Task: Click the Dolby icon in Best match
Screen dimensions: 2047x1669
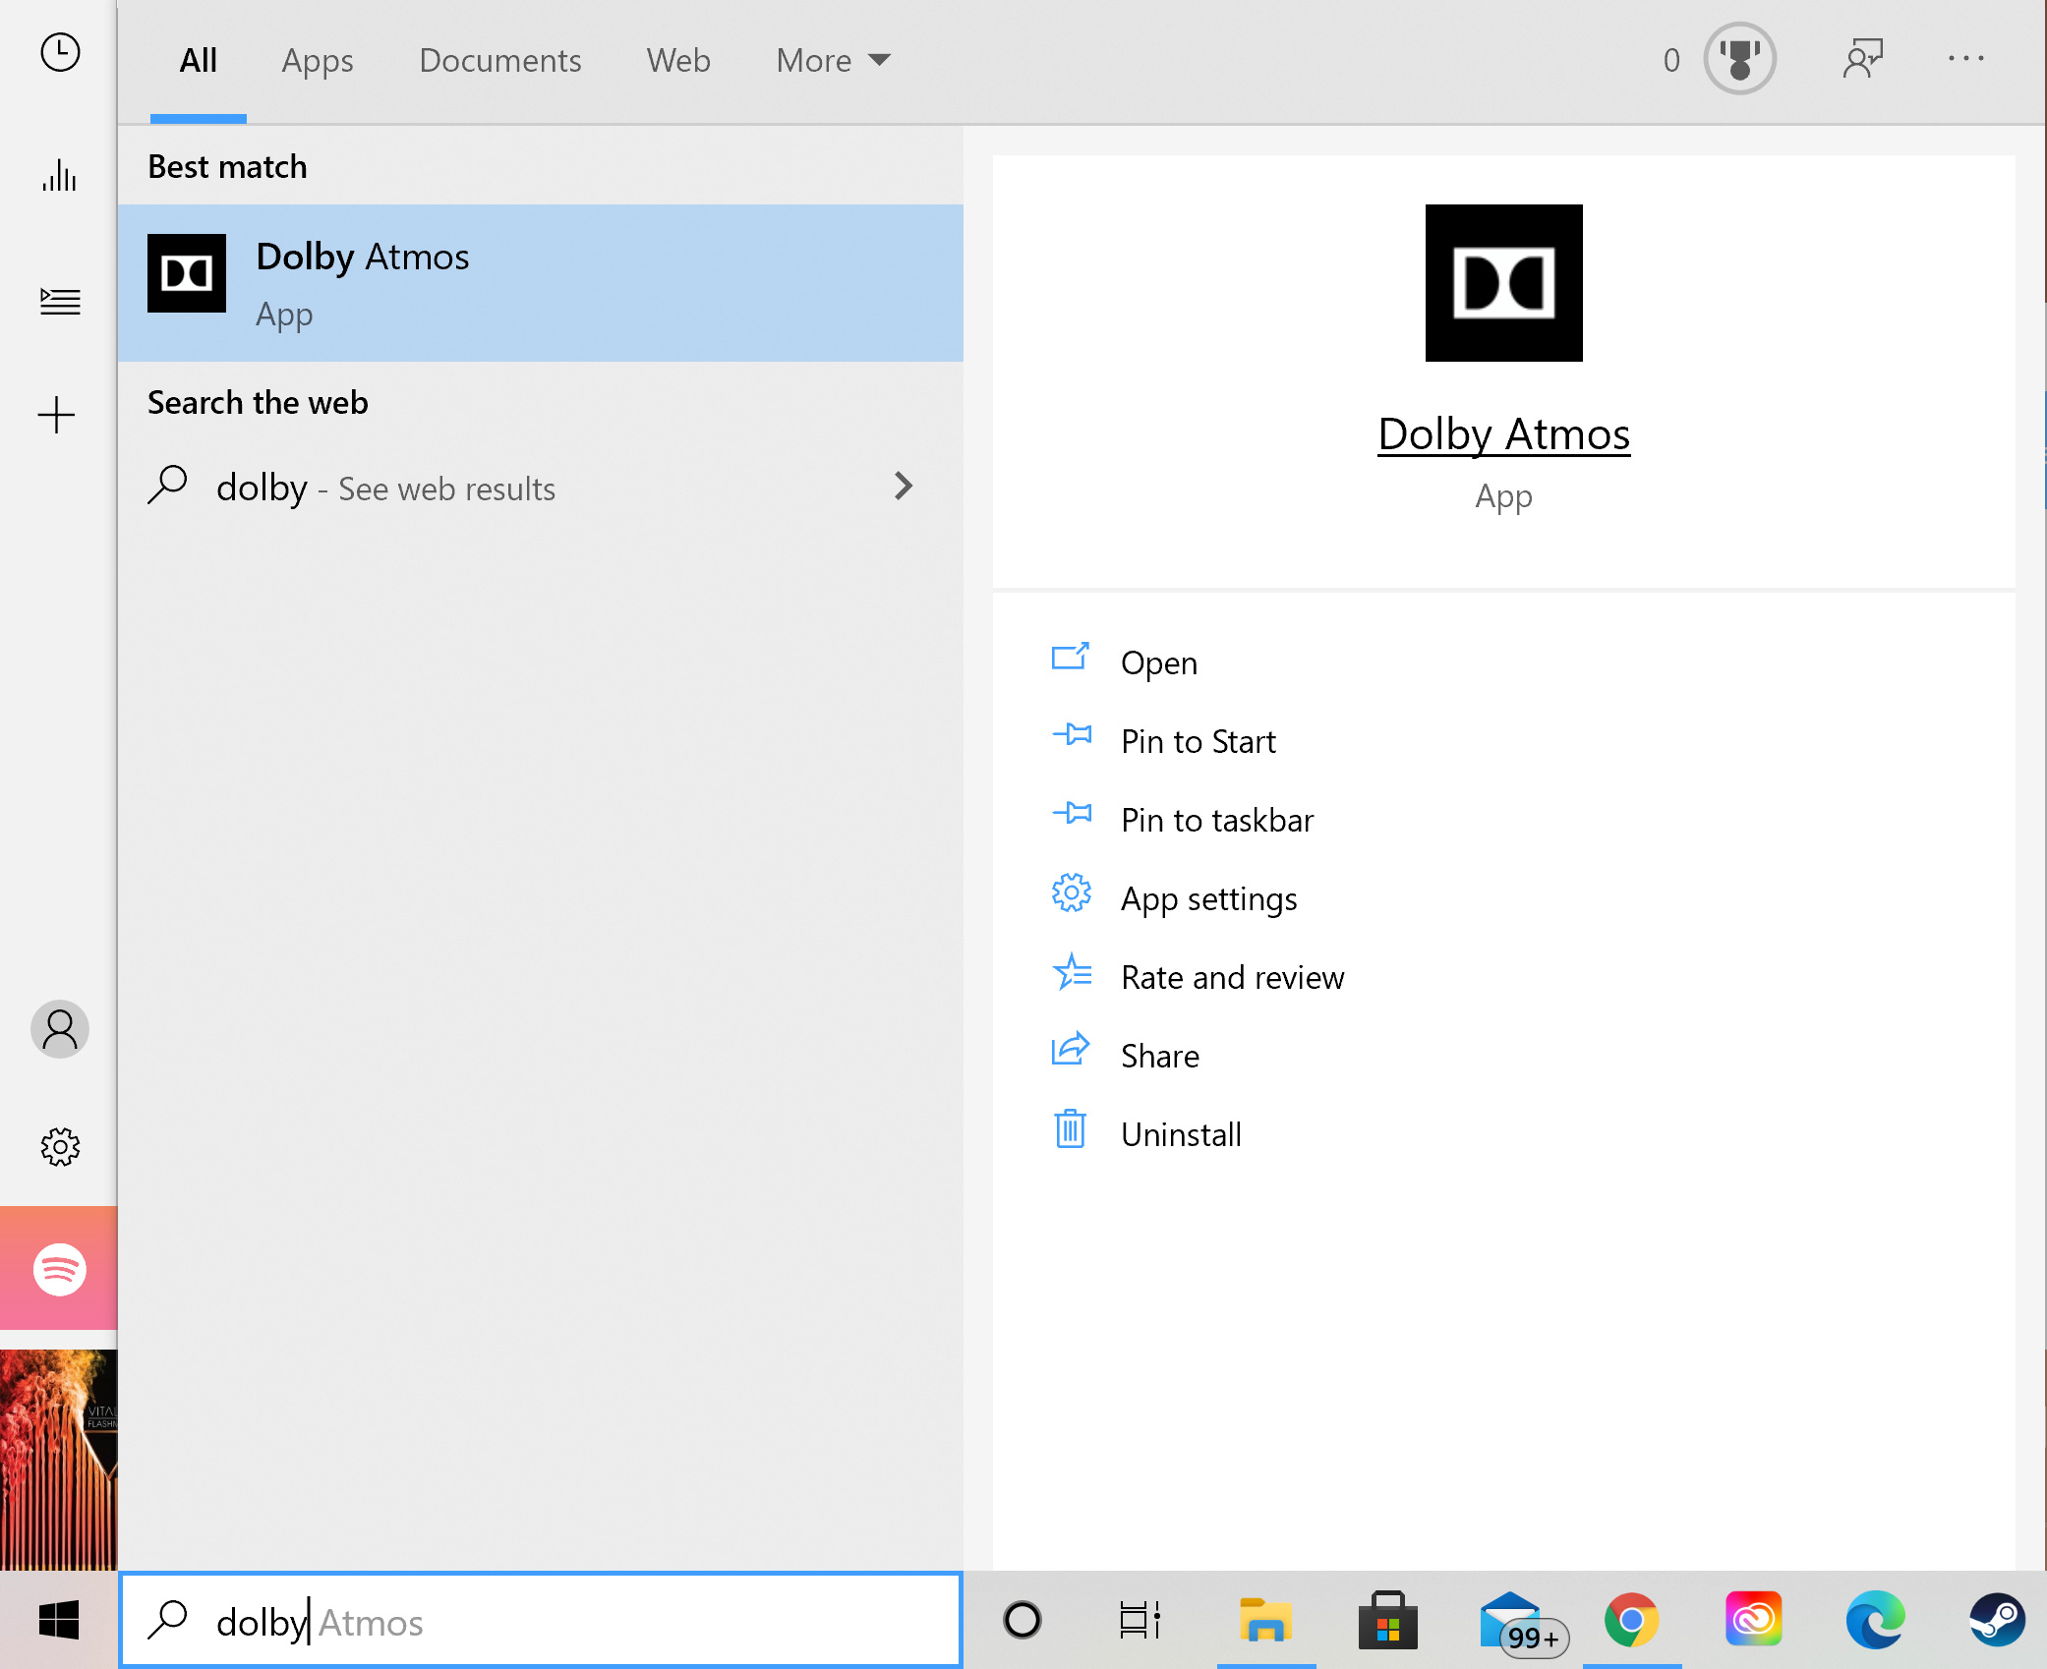Action: [x=187, y=273]
